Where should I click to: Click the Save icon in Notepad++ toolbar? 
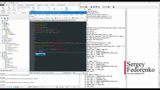pos(34,18)
